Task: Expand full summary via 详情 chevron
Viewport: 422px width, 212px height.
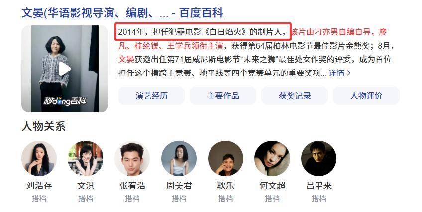Action: (x=339, y=73)
